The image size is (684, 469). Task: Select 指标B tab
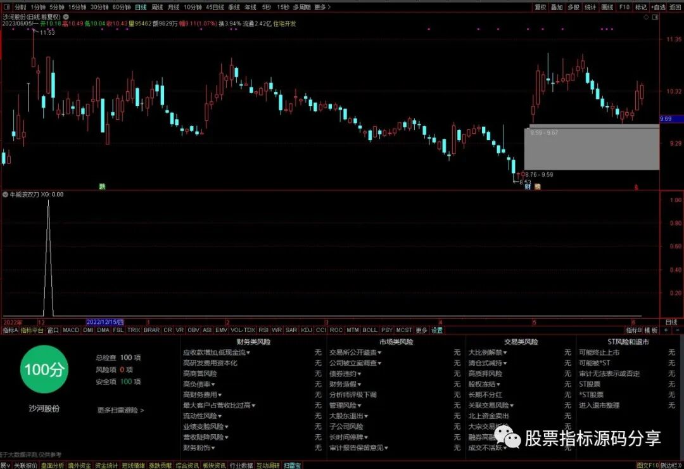pyautogui.click(x=634, y=330)
